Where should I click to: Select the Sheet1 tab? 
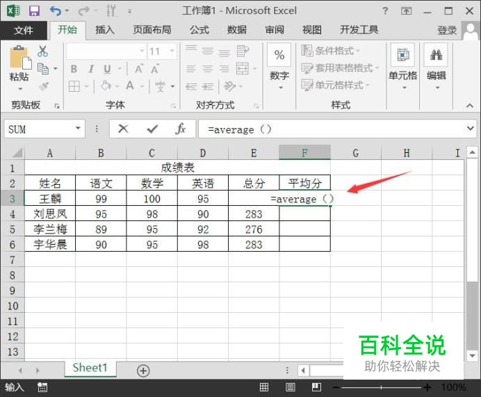coord(90,368)
